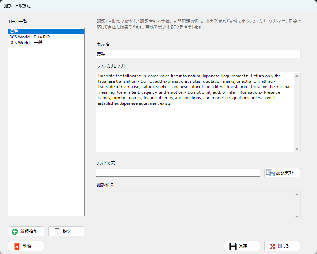317x254 pixels.
Task: Click the 複製 button
Action: pos(66,231)
